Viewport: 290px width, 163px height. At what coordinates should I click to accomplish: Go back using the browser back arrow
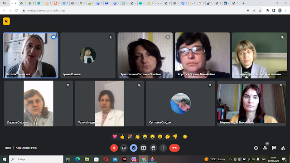(x=4, y=10)
